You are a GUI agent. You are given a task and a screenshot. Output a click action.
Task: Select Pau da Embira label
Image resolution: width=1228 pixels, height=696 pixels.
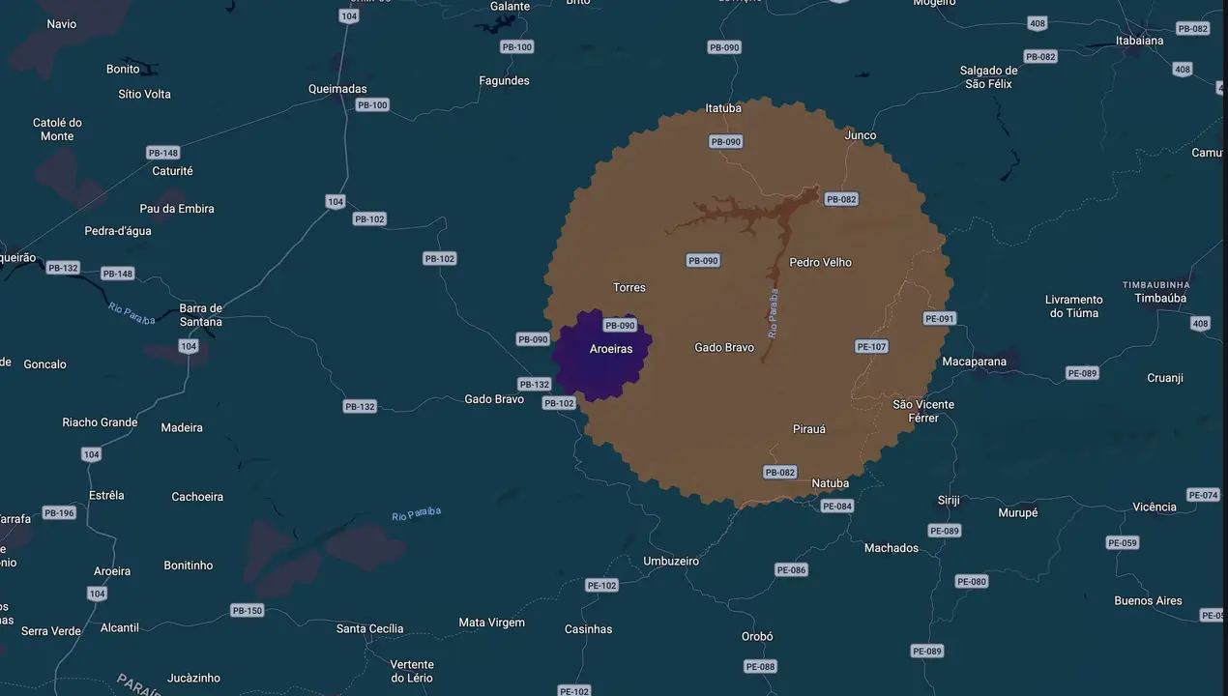(177, 209)
